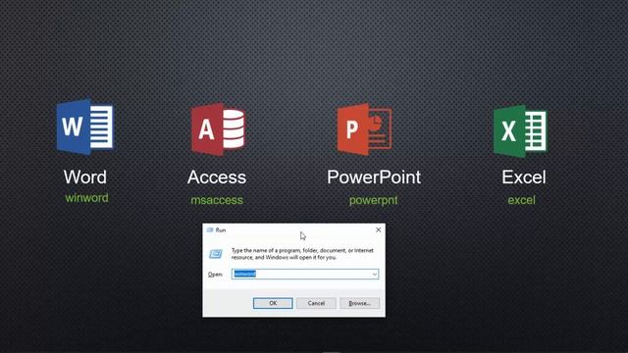Click the 'Excel' title text
This screenshot has width=628, height=353.
(x=523, y=176)
